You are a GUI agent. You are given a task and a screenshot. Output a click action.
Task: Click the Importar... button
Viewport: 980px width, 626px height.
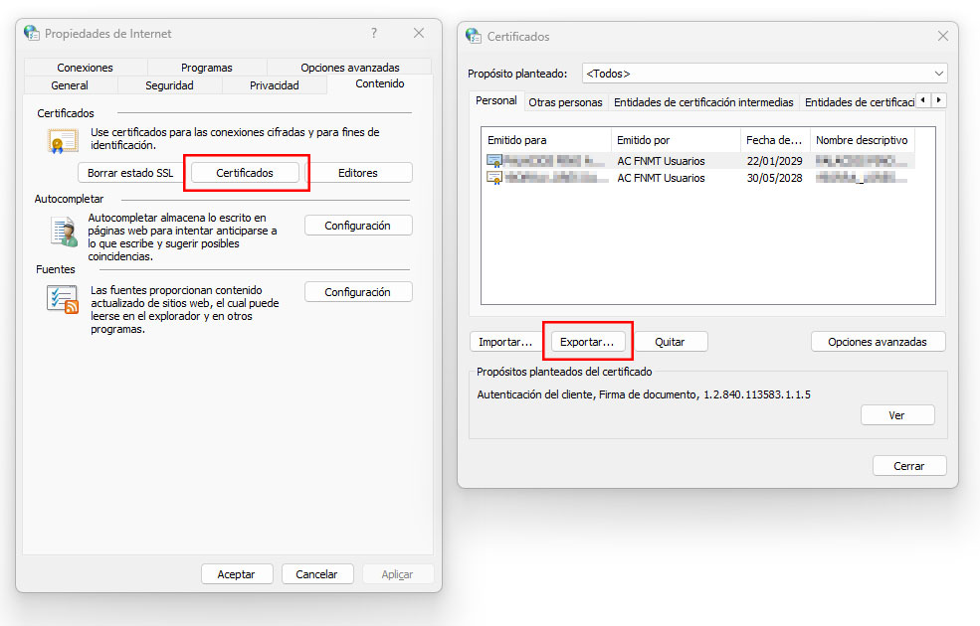[505, 342]
